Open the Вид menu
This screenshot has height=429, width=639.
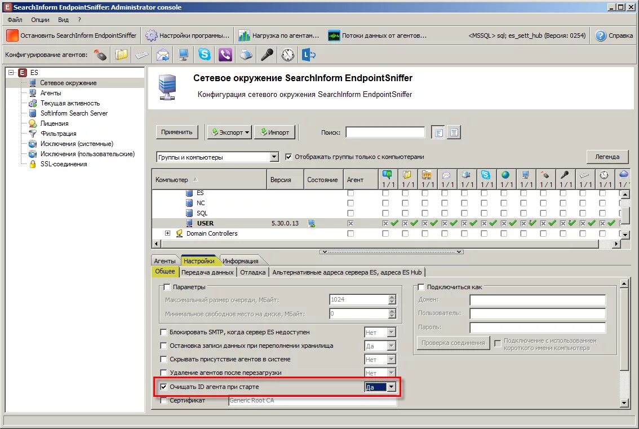pos(63,20)
